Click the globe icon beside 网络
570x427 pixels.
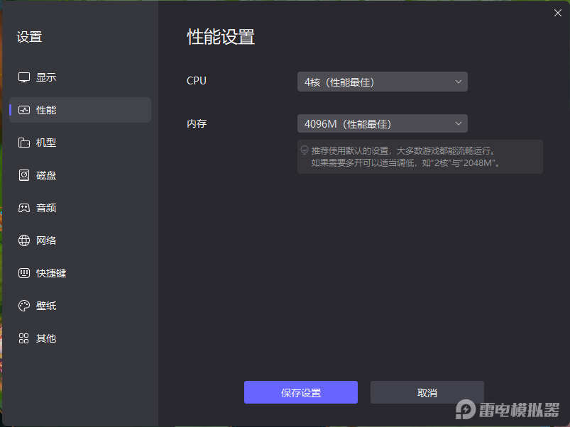(24, 240)
